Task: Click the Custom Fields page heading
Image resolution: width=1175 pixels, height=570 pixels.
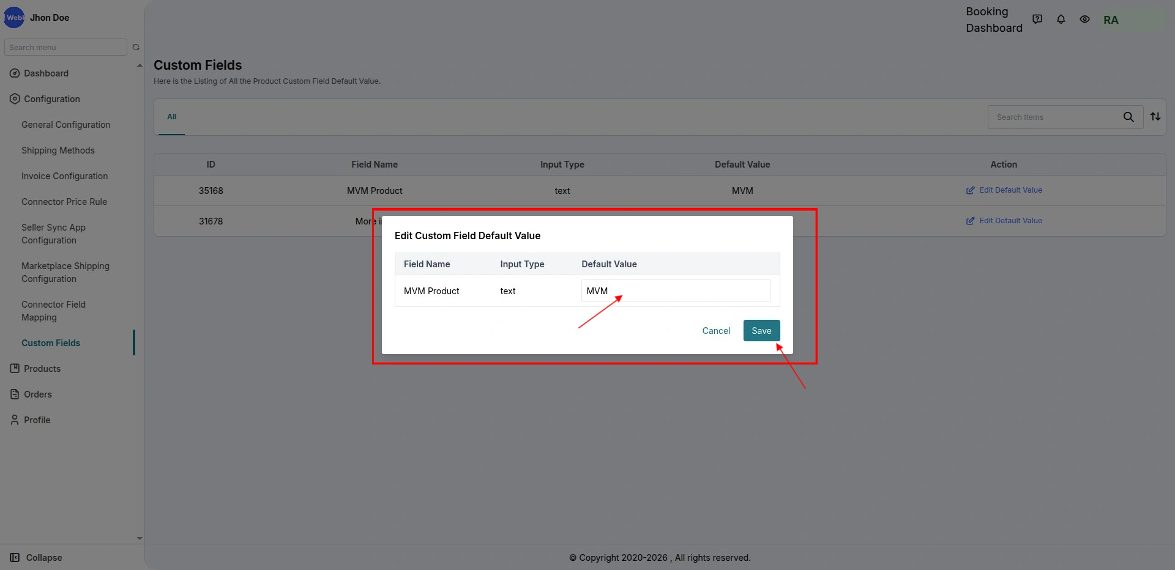Action: point(198,65)
